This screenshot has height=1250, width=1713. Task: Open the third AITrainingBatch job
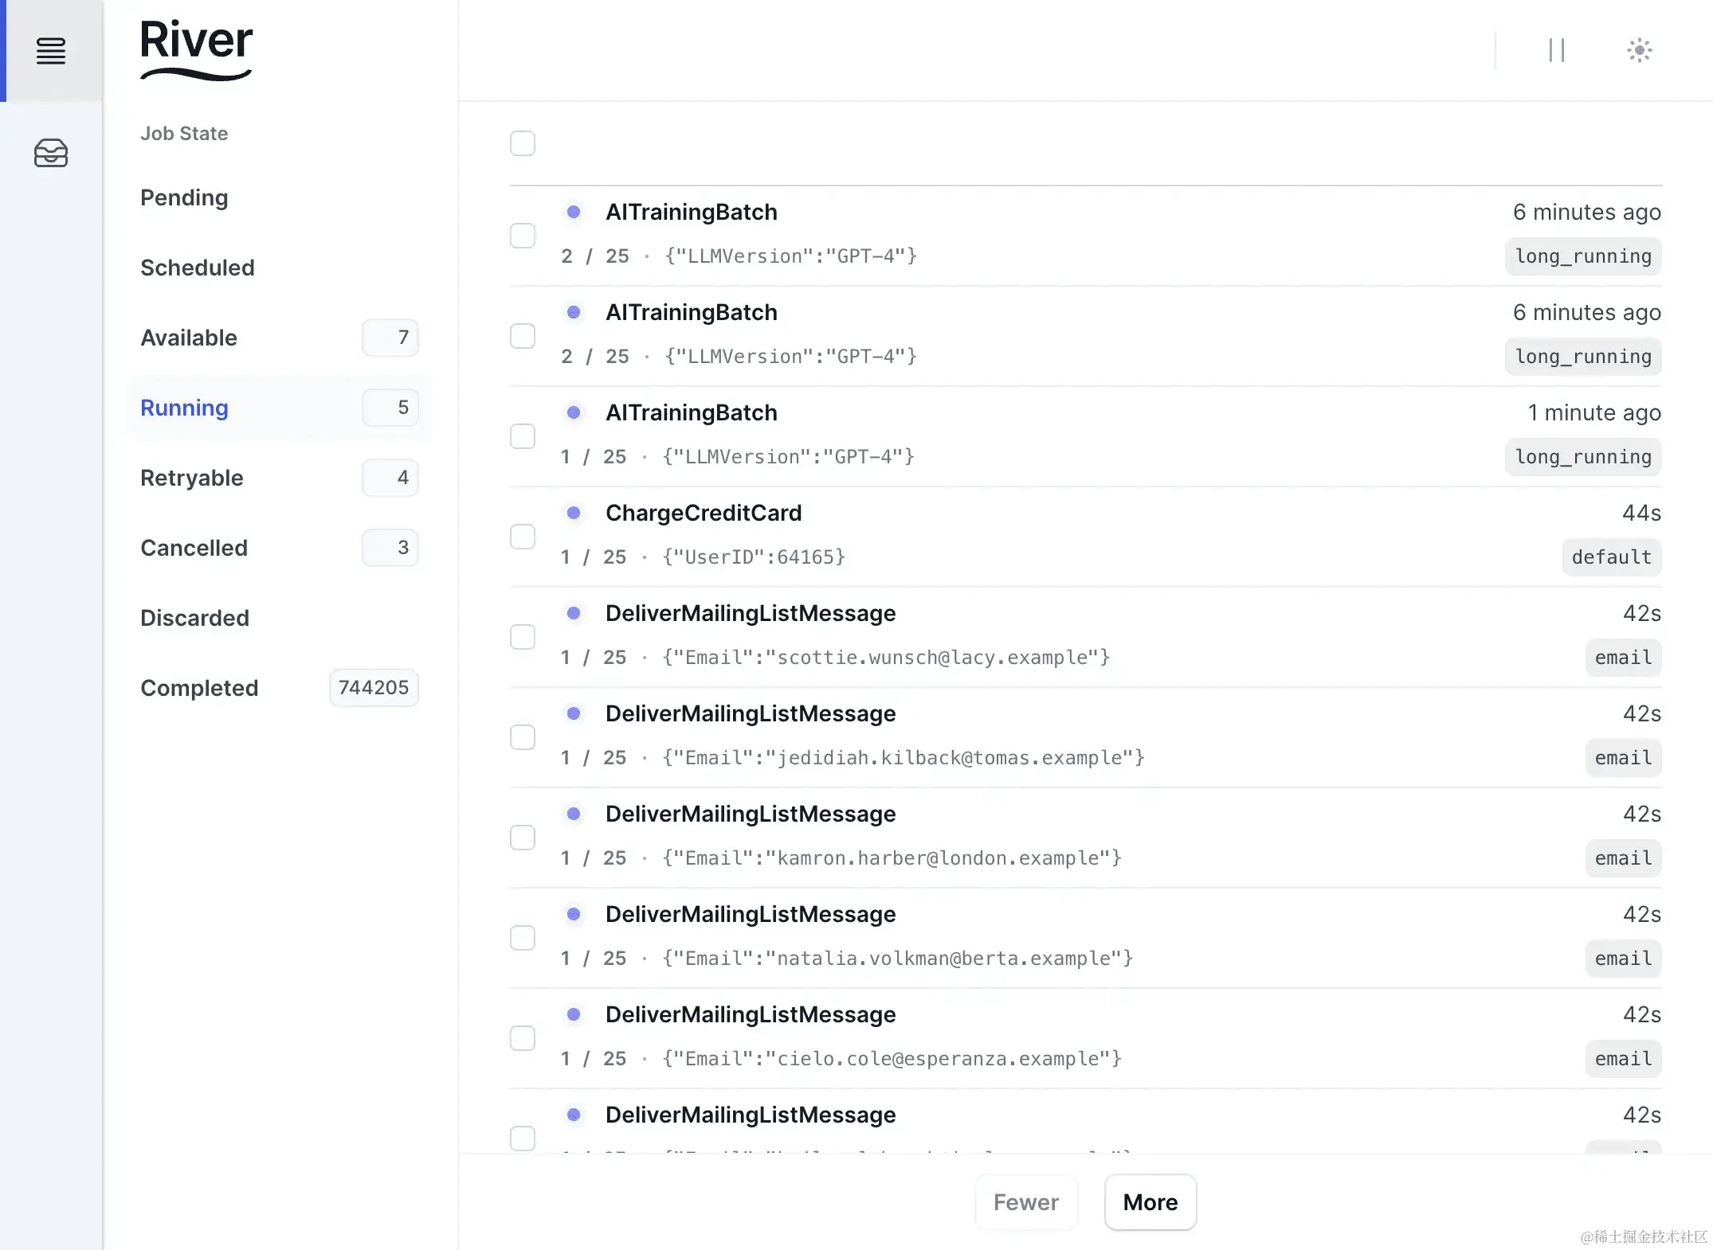(692, 412)
